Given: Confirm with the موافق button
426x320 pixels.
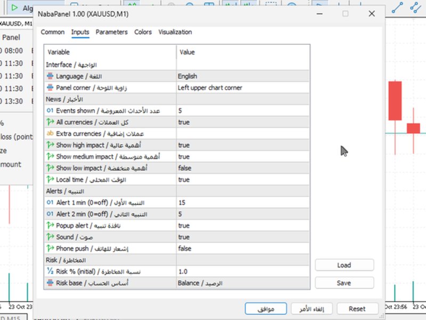Looking at the screenshot, I should pos(266,309).
